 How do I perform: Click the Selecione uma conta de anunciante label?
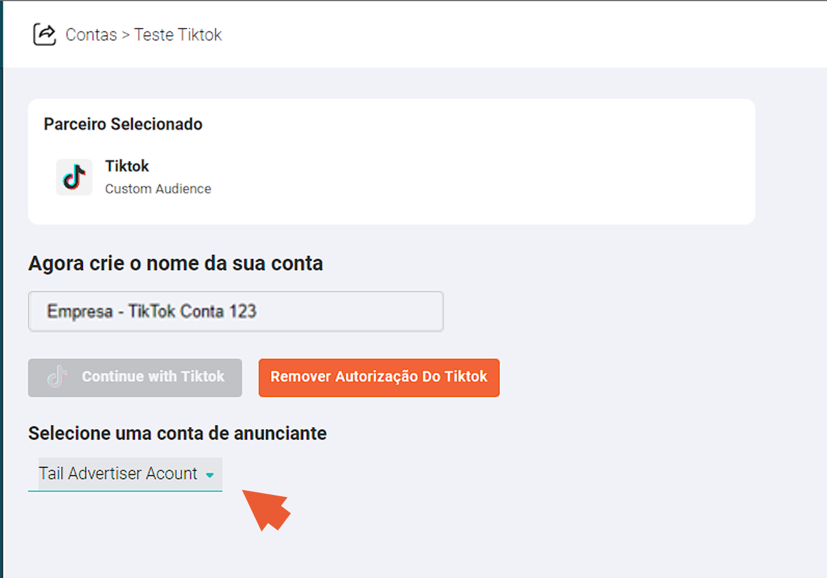177,434
